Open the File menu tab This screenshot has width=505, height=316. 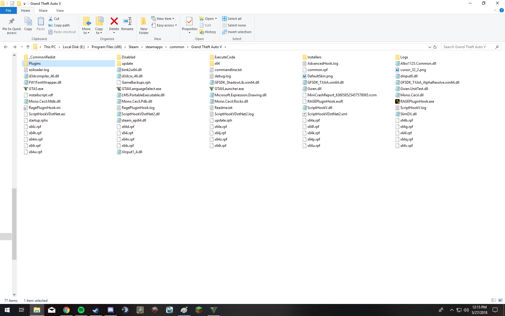click(x=8, y=11)
